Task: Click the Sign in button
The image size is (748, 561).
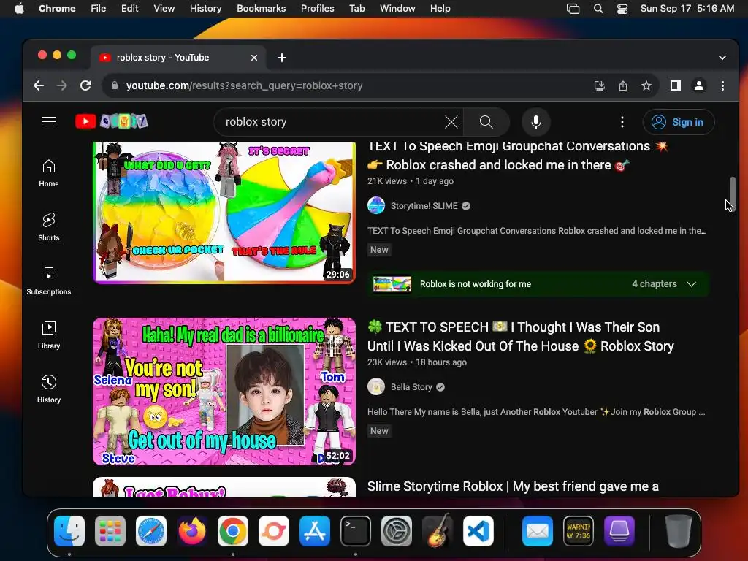Action: point(679,122)
